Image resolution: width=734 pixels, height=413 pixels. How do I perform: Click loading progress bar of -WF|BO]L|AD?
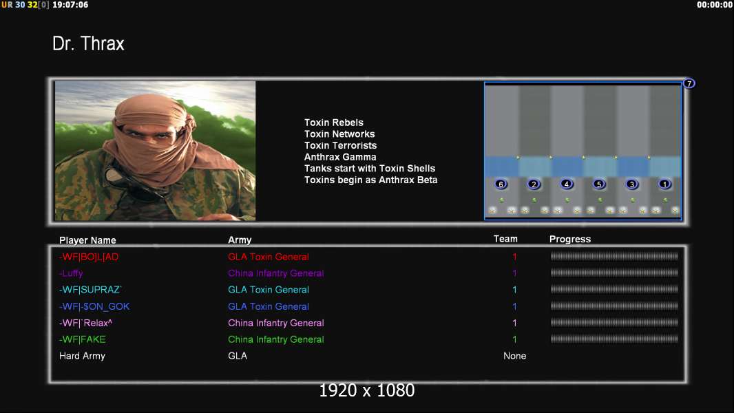click(614, 256)
